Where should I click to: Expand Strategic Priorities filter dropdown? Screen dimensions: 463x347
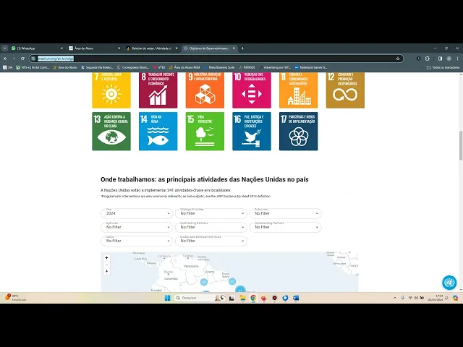[211, 213]
